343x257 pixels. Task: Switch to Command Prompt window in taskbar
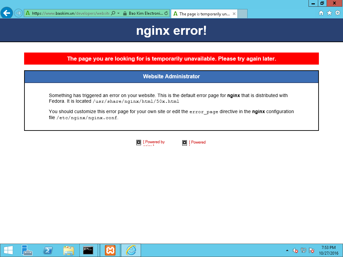point(88,250)
